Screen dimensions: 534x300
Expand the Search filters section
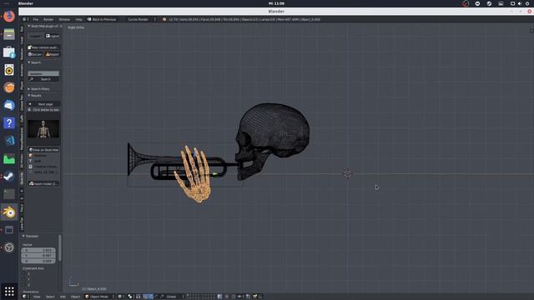click(39, 89)
